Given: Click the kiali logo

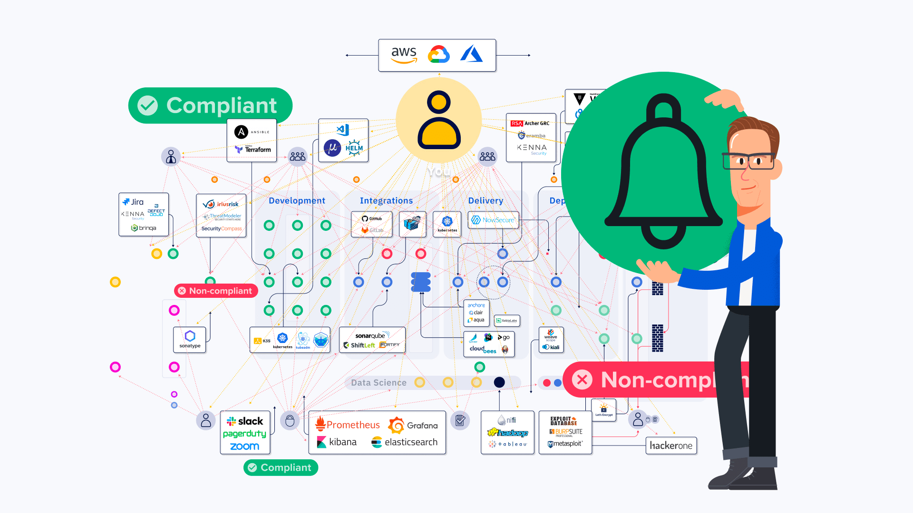Looking at the screenshot, I should point(551,347).
